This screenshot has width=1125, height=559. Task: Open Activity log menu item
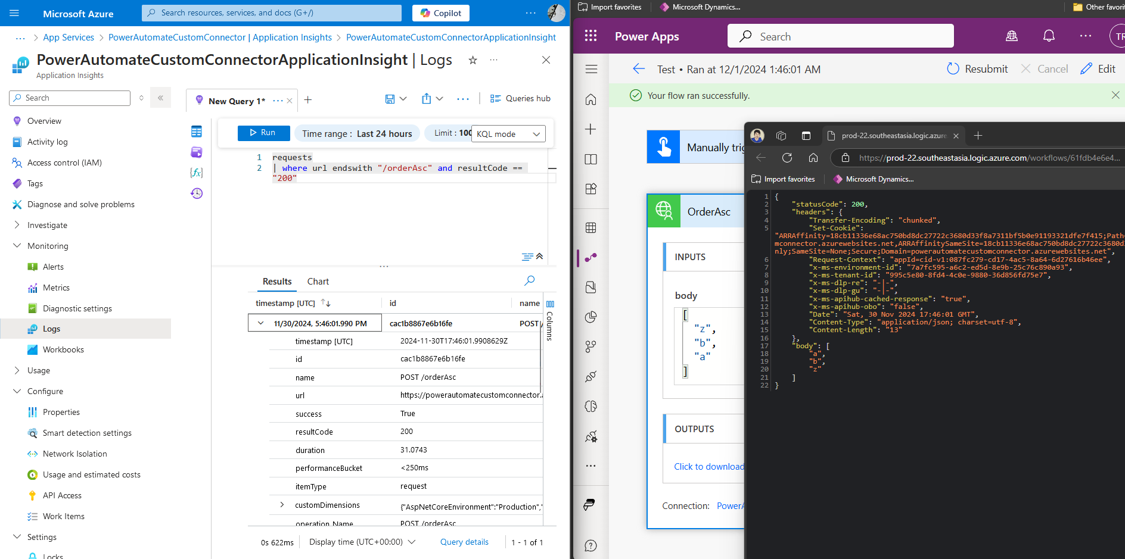click(x=48, y=142)
